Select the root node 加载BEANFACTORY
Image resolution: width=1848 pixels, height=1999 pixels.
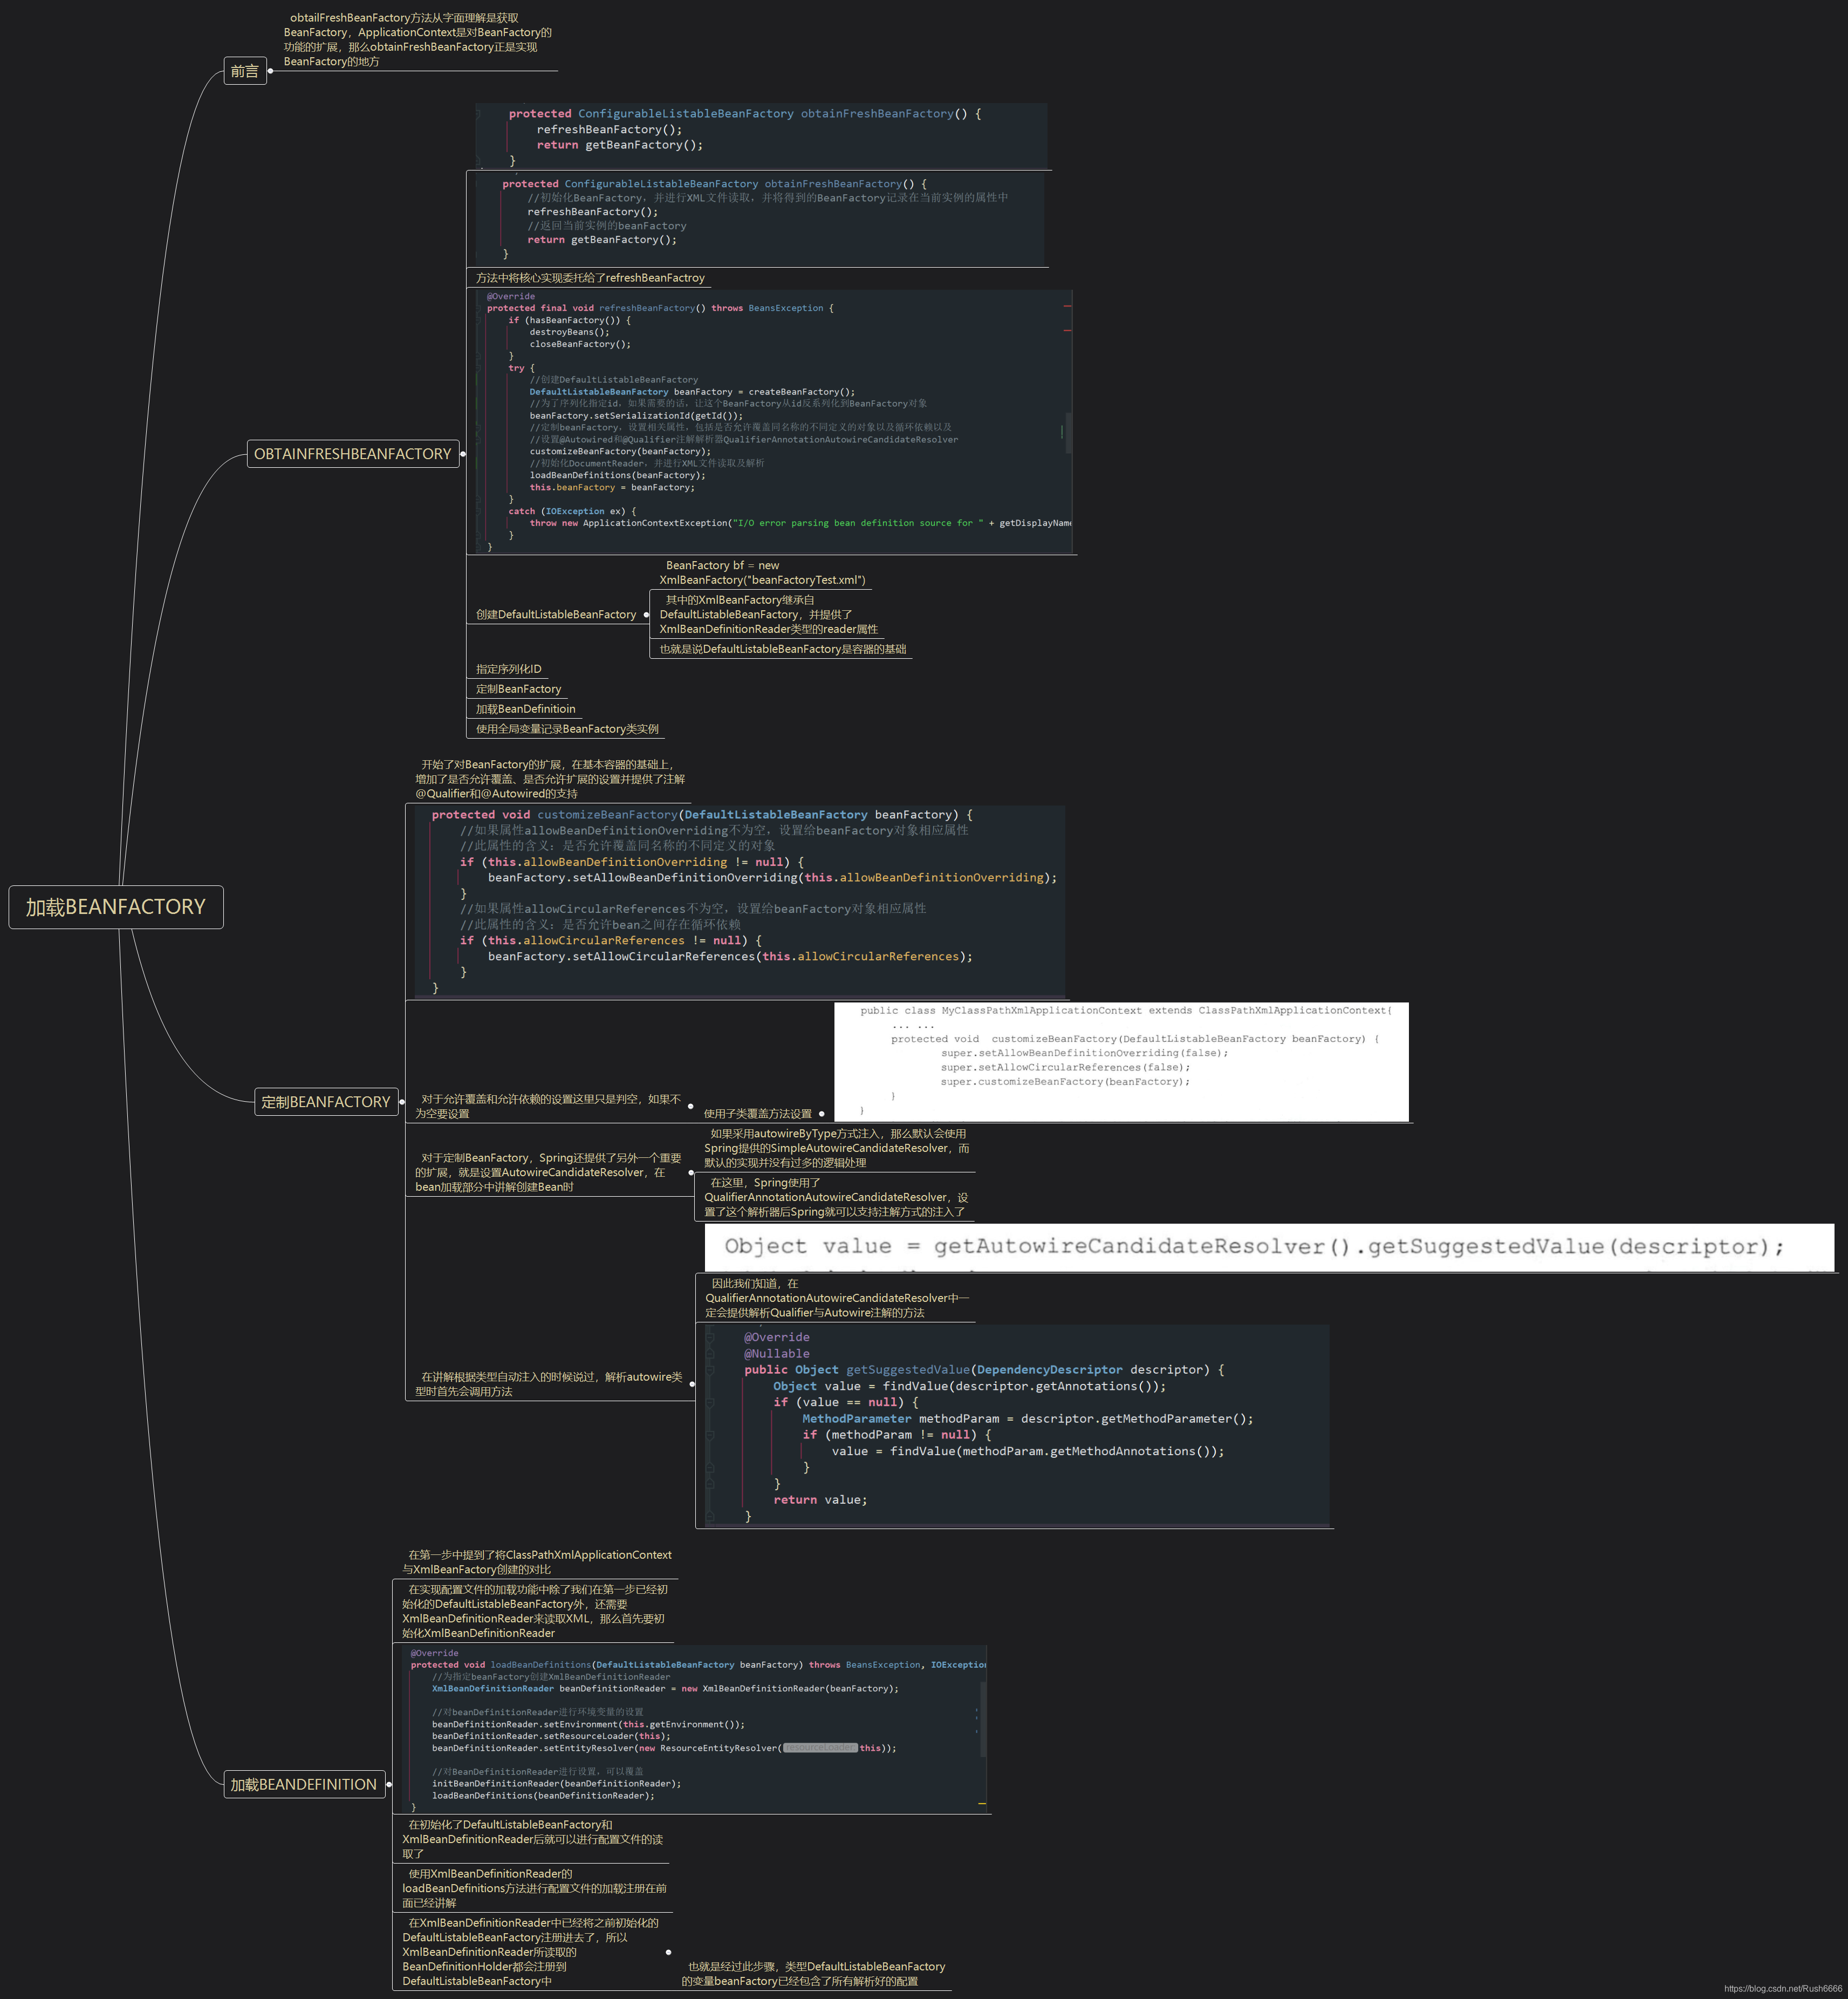click(116, 907)
